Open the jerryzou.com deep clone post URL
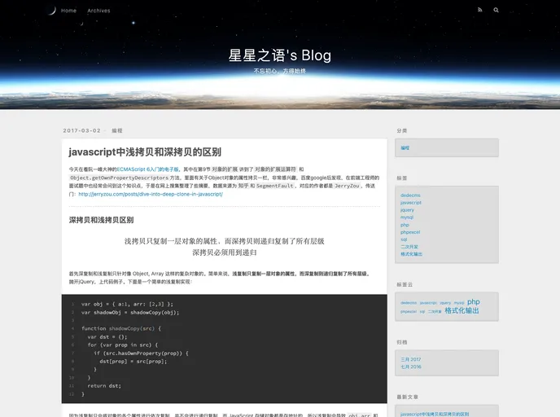Screen dimensions: 560x417 [151, 194]
